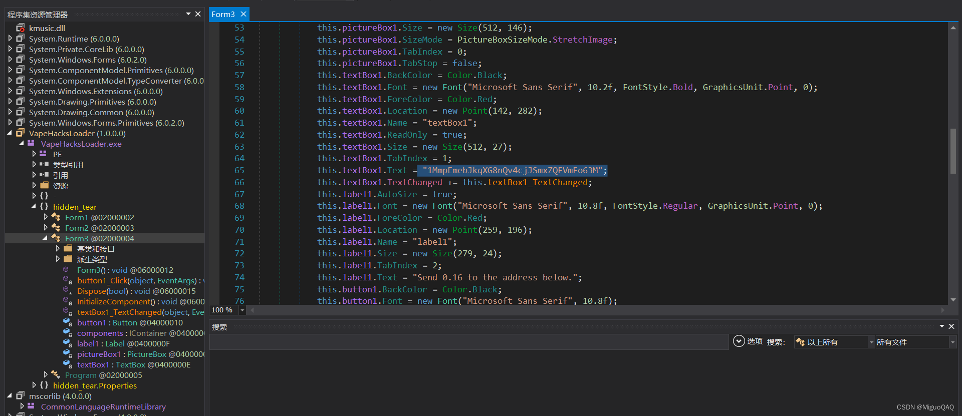Open search 选项 circular arrow icon
The width and height of the screenshot is (962, 416).
click(x=739, y=341)
